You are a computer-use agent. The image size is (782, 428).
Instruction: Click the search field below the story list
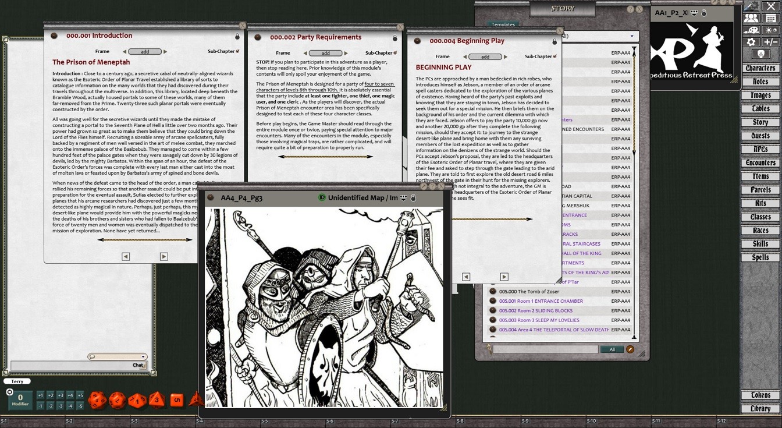pyautogui.click(x=546, y=349)
